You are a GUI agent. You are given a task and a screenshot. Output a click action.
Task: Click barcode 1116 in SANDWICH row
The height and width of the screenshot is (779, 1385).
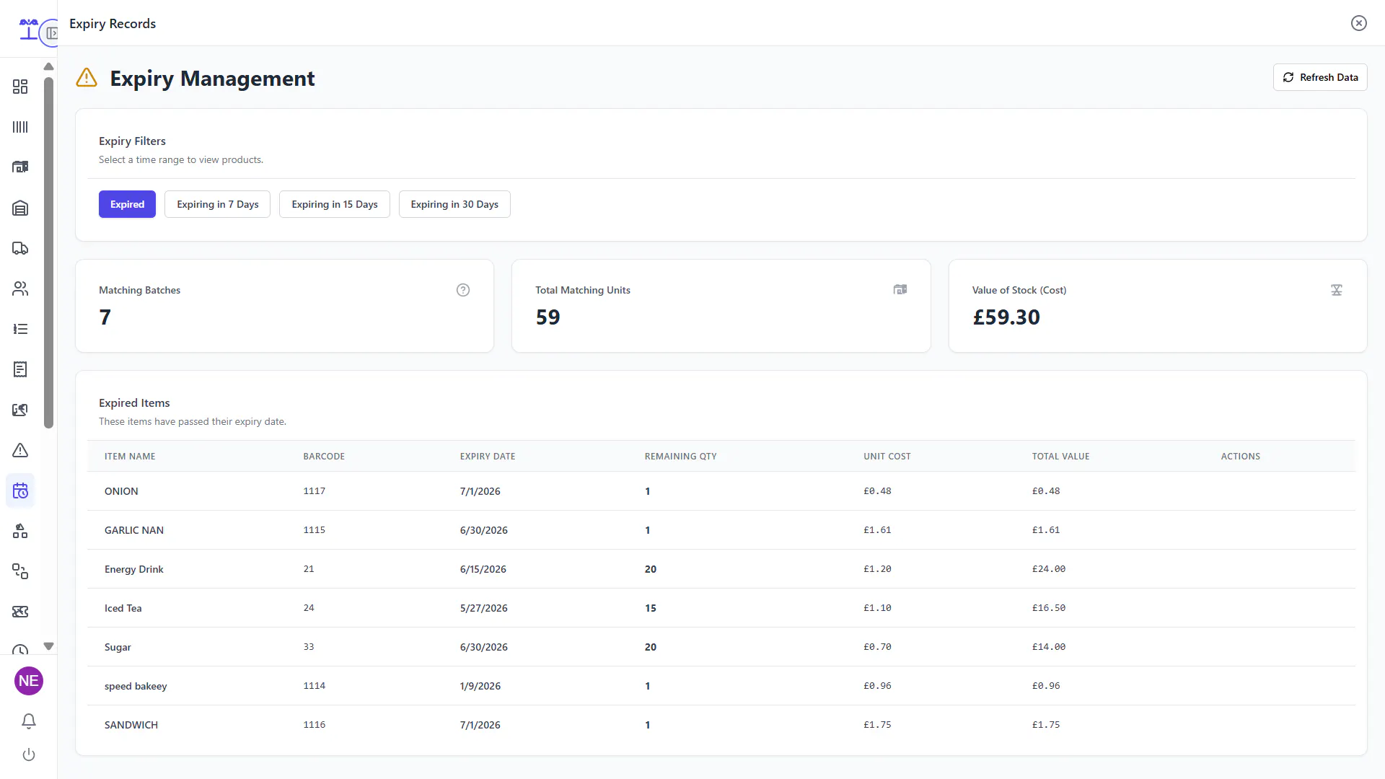point(315,725)
